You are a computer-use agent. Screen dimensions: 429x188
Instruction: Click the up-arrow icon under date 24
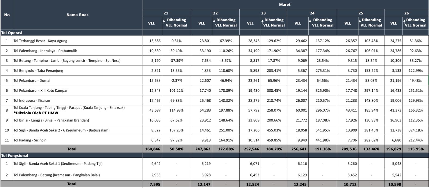(x=310, y=21)
